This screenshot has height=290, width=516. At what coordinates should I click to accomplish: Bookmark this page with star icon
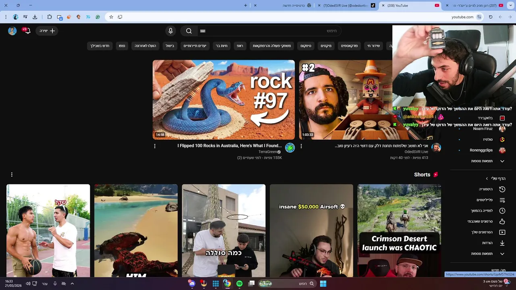(x=111, y=17)
